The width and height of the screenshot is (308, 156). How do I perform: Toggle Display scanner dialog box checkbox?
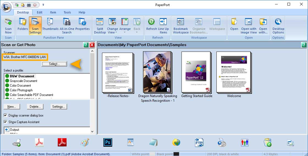pos(5,115)
